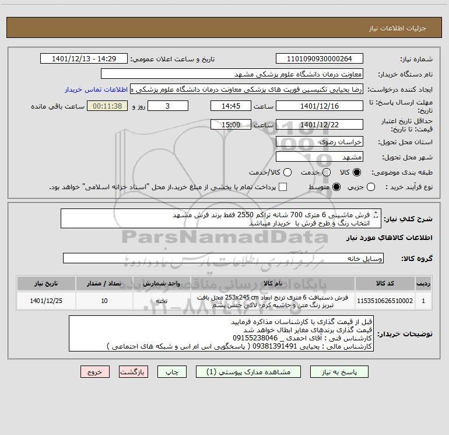Click the deadline time field 14:45
Screen dimensions: 449x435
point(231,106)
